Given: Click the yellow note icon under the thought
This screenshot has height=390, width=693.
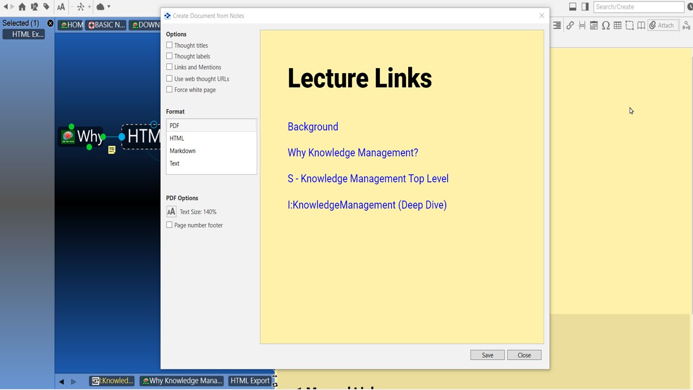Looking at the screenshot, I should point(112,149).
